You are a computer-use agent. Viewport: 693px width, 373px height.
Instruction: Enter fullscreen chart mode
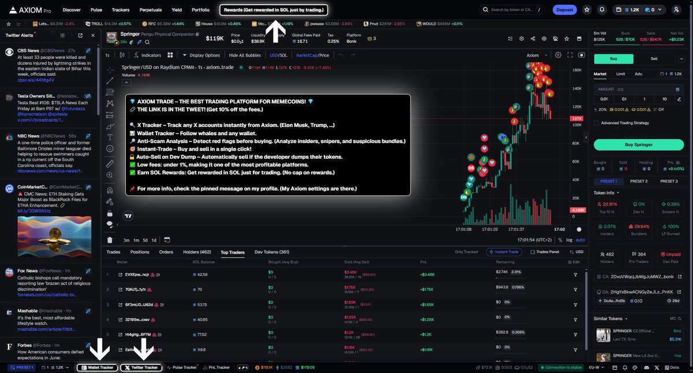pos(570,55)
